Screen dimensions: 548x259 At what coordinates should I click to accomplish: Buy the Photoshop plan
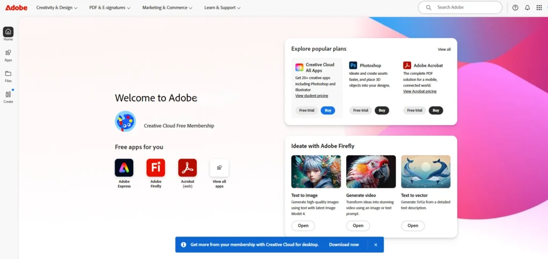[x=382, y=111]
